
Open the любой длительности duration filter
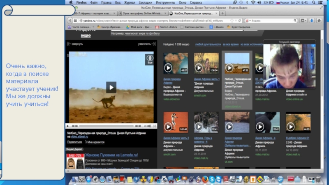tap(208, 44)
